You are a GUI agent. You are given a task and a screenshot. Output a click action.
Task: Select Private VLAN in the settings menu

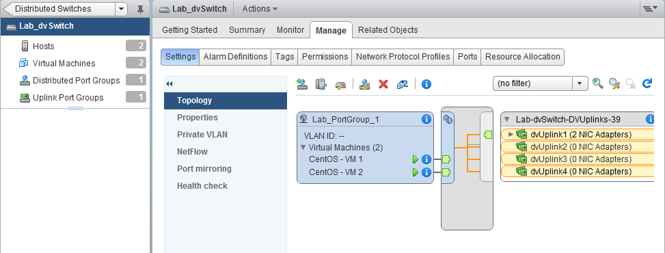226,135
